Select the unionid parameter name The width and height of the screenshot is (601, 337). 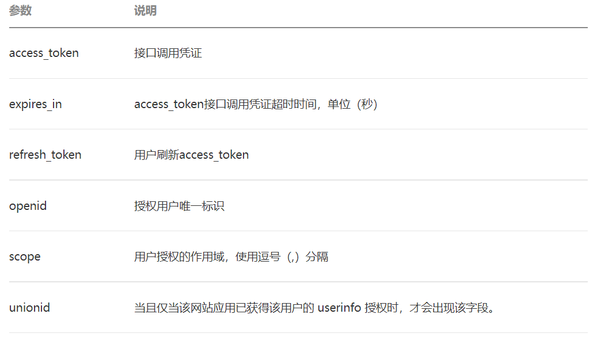(x=29, y=308)
